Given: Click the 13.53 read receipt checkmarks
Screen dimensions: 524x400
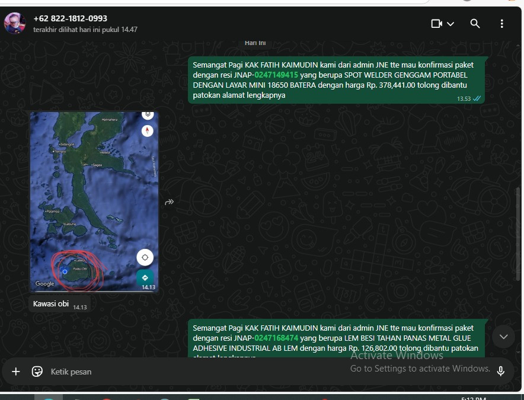Looking at the screenshot, I should pyautogui.click(x=477, y=98).
